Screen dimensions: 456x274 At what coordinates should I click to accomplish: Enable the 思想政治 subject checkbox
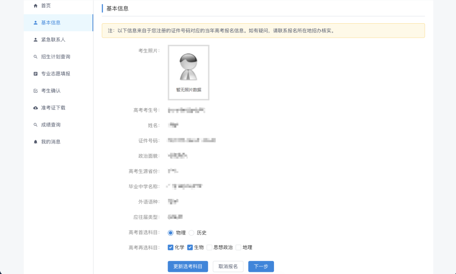click(209, 247)
